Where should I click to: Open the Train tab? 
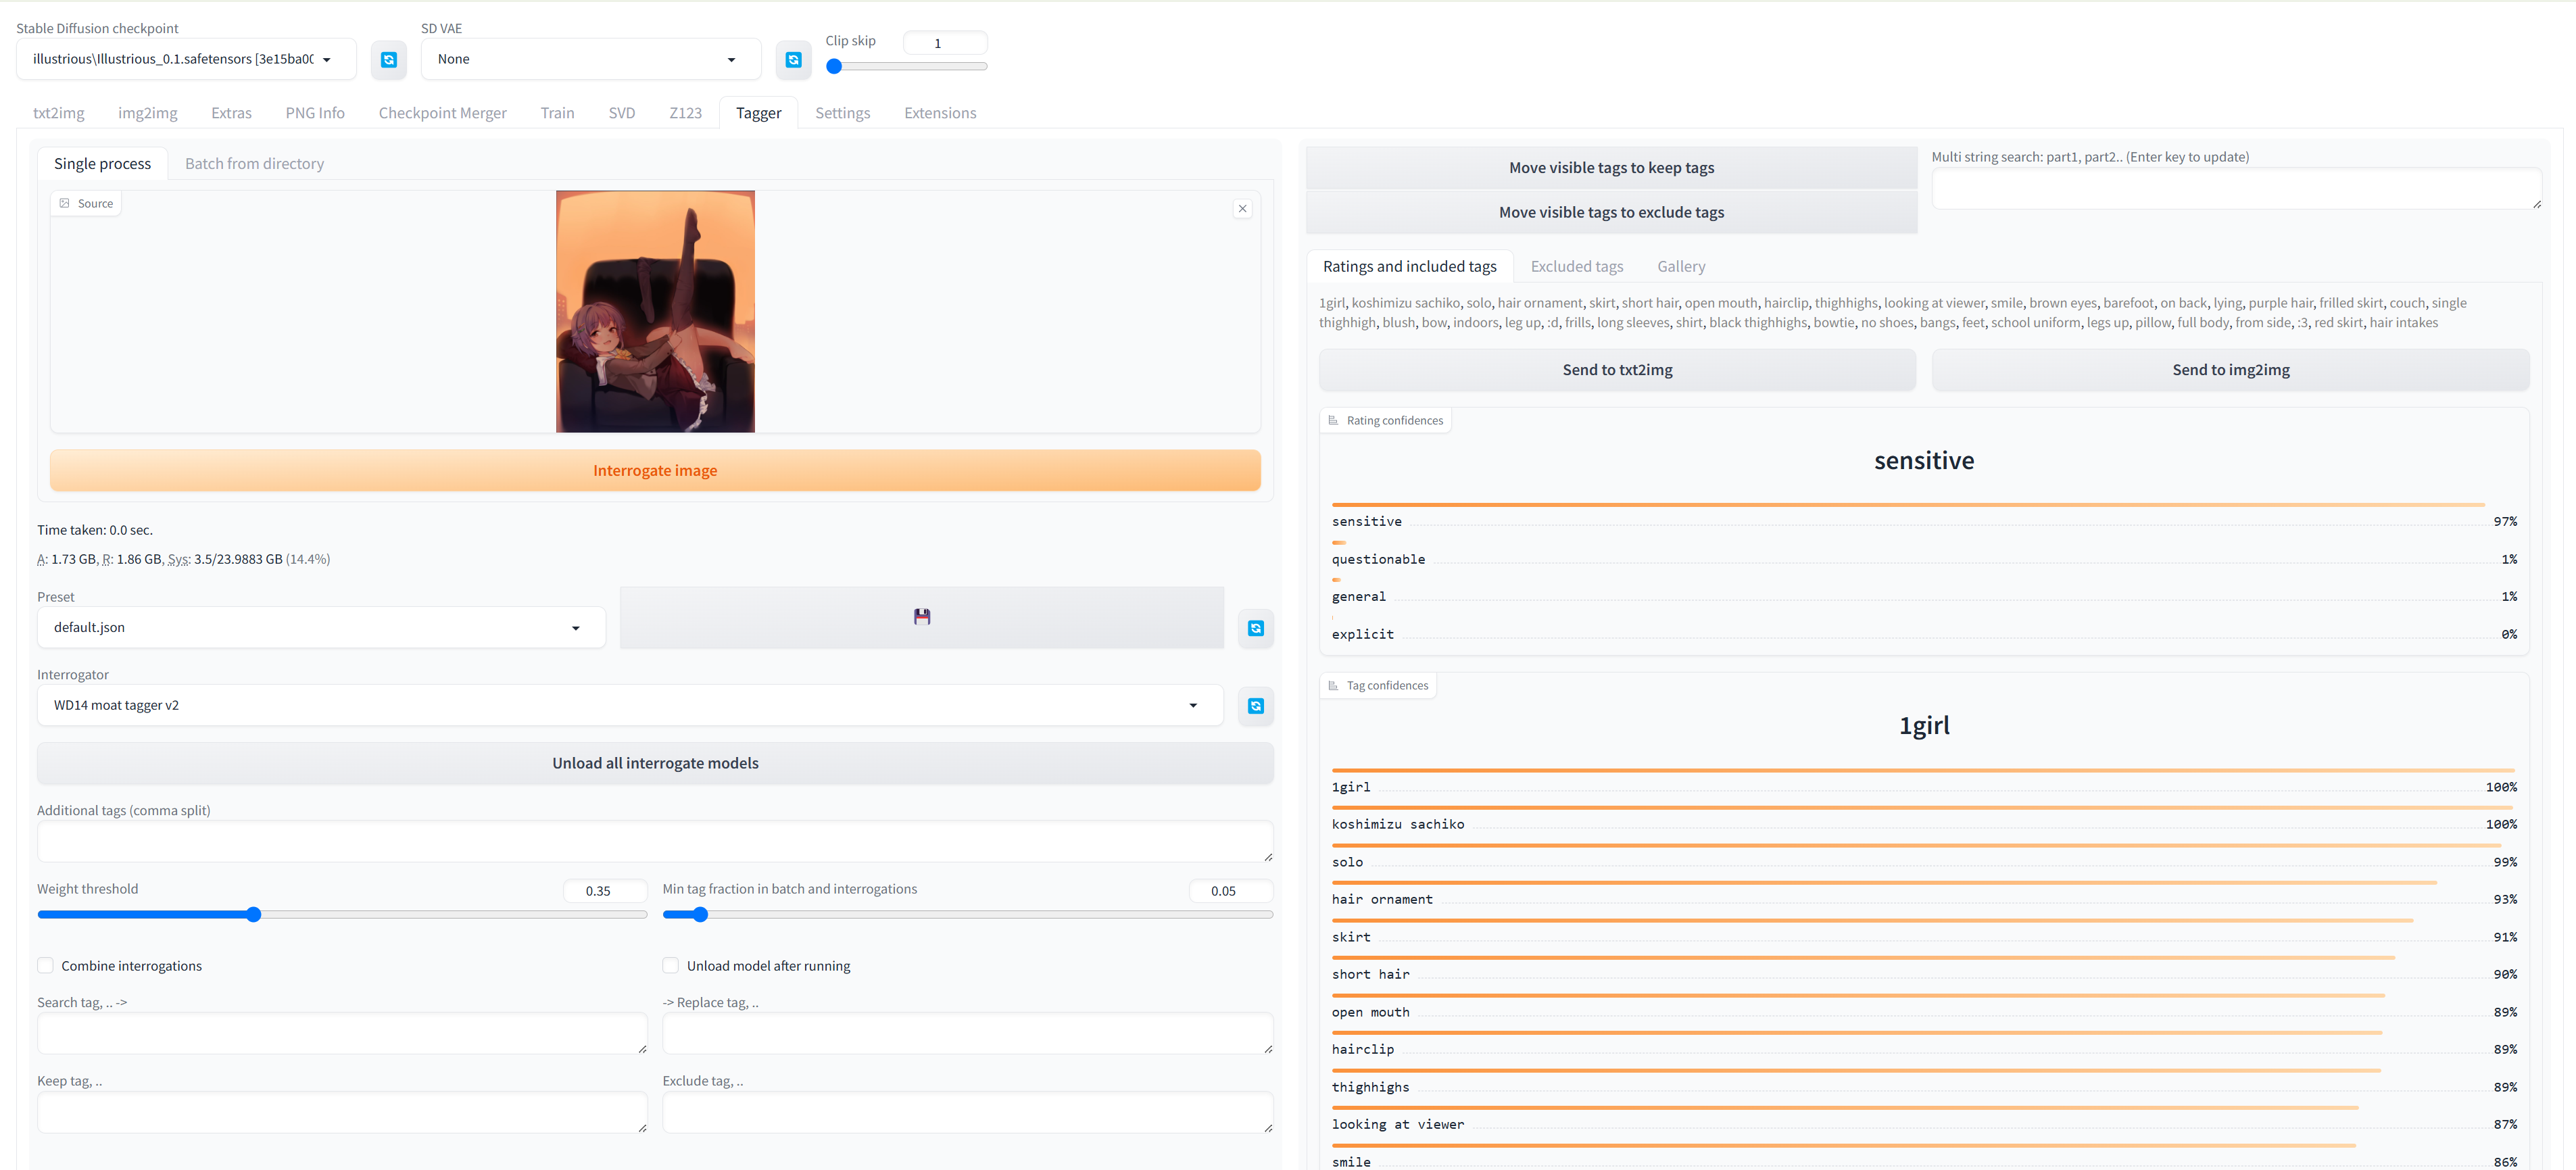[x=557, y=113]
